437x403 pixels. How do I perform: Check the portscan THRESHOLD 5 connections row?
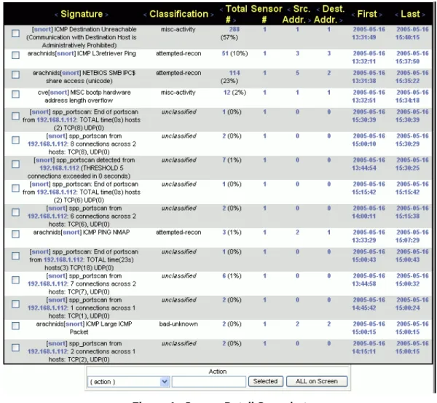click(15, 164)
